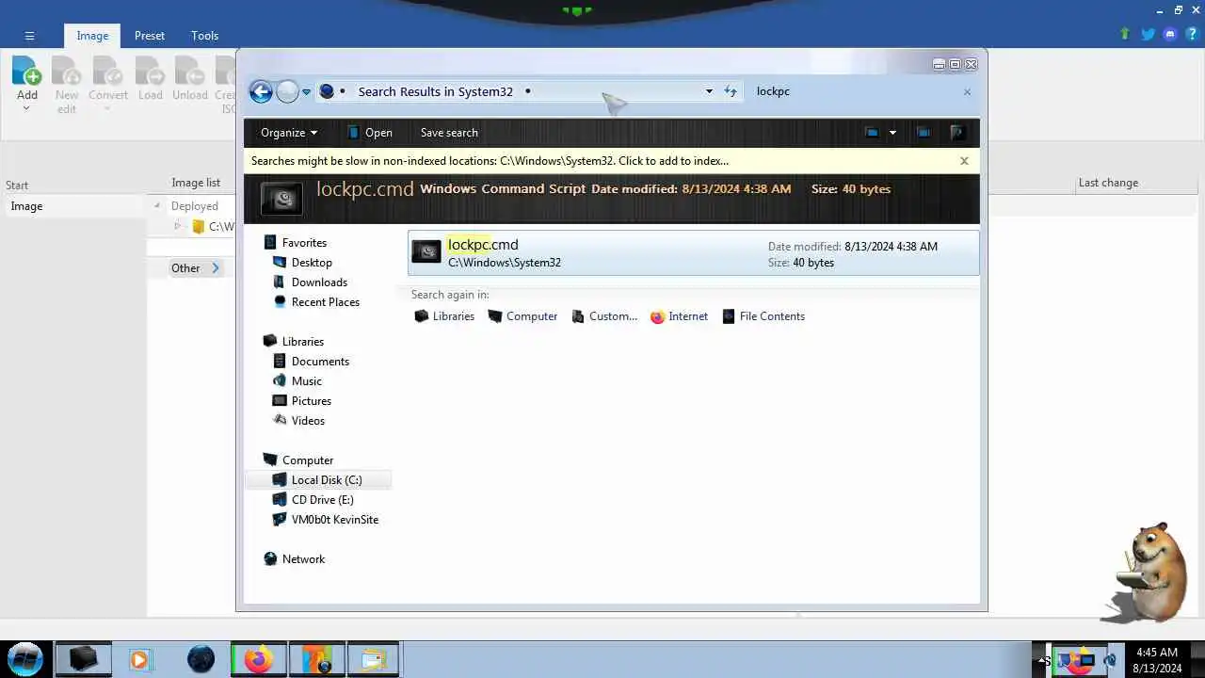Go back with Explorer's Back arrow

[x=261, y=91]
